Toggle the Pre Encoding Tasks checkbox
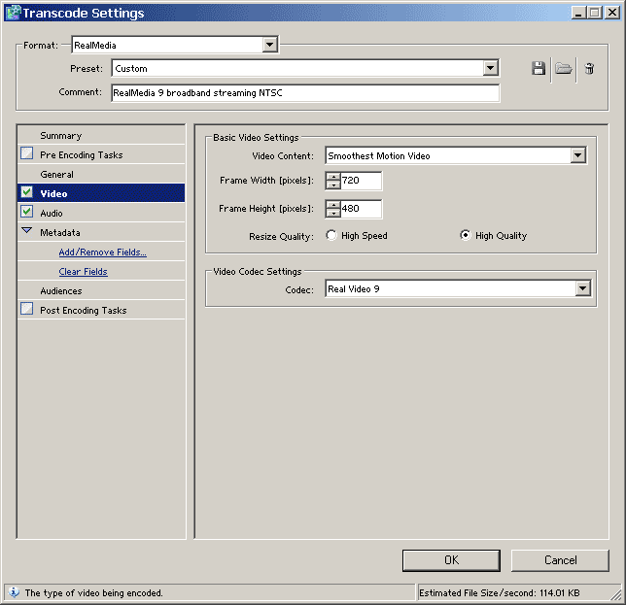The image size is (626, 605). click(x=27, y=153)
